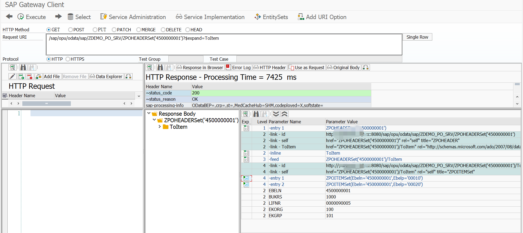
Task: Choose the HTTPS protocol option
Action: [x=68, y=59]
